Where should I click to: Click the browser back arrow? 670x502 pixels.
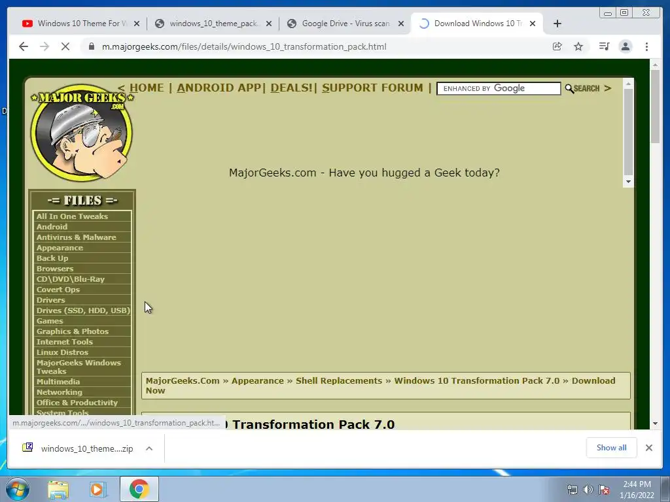point(24,46)
